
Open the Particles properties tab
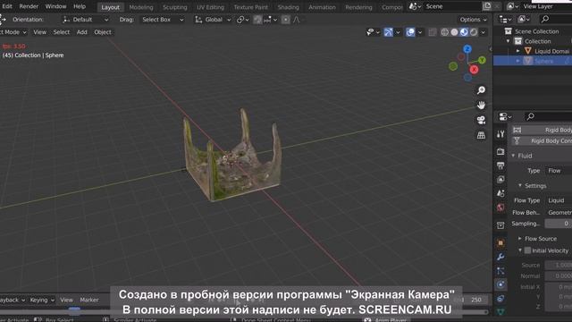click(x=500, y=271)
